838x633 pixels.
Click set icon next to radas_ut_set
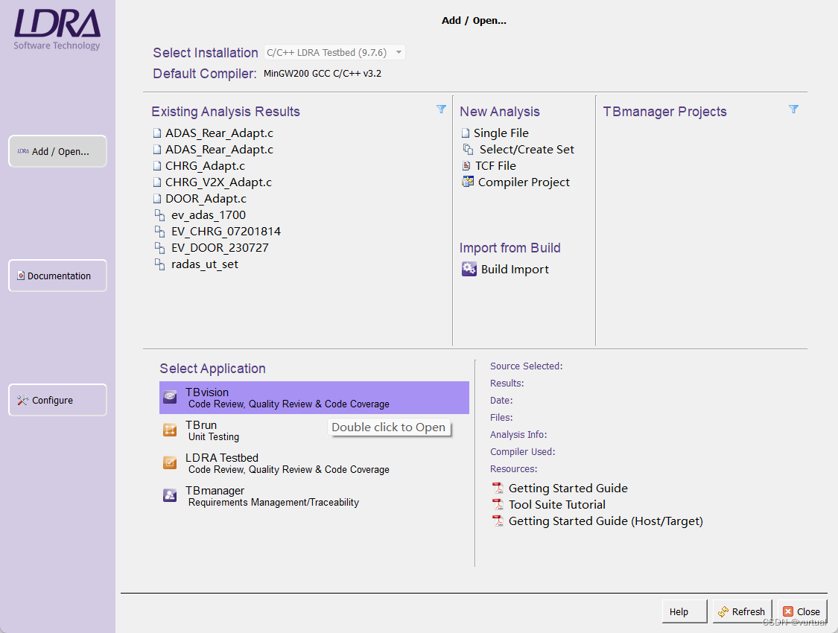[x=159, y=264]
